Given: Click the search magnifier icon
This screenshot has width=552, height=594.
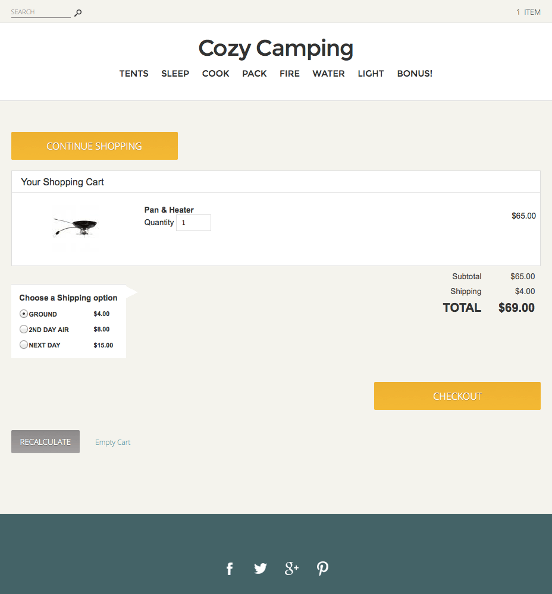Looking at the screenshot, I should [x=78, y=12].
